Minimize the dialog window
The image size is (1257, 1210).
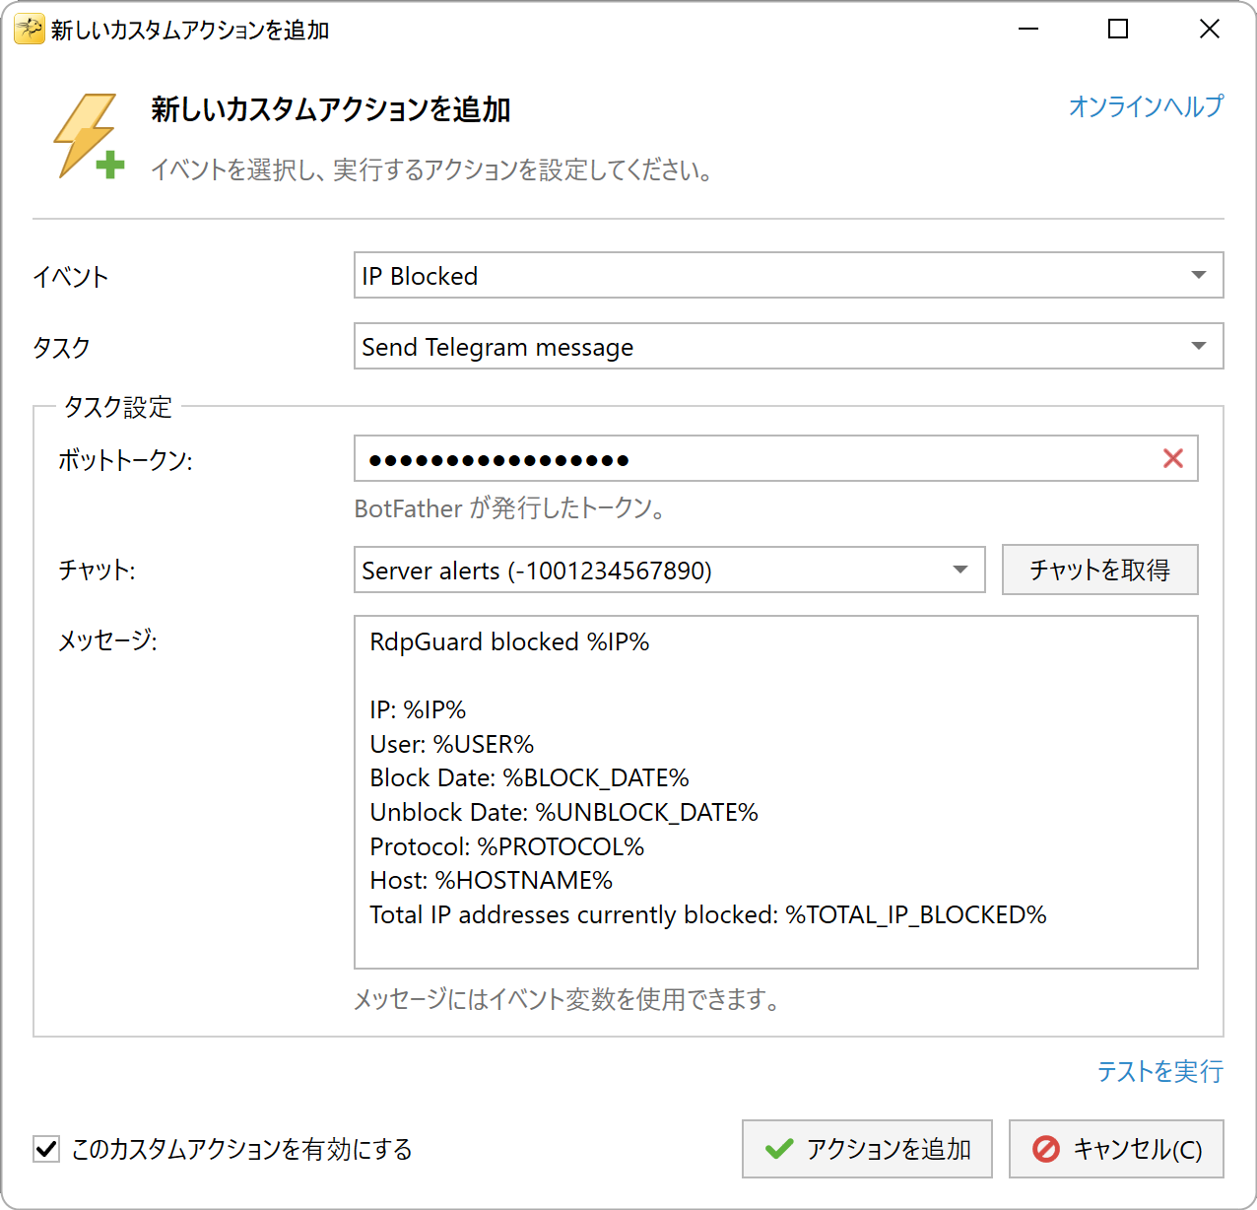1028,30
